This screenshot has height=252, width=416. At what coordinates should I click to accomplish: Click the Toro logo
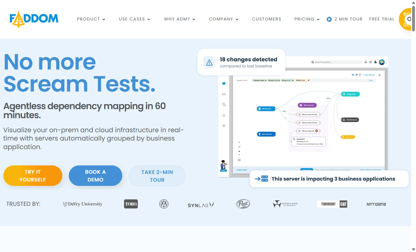point(131,204)
